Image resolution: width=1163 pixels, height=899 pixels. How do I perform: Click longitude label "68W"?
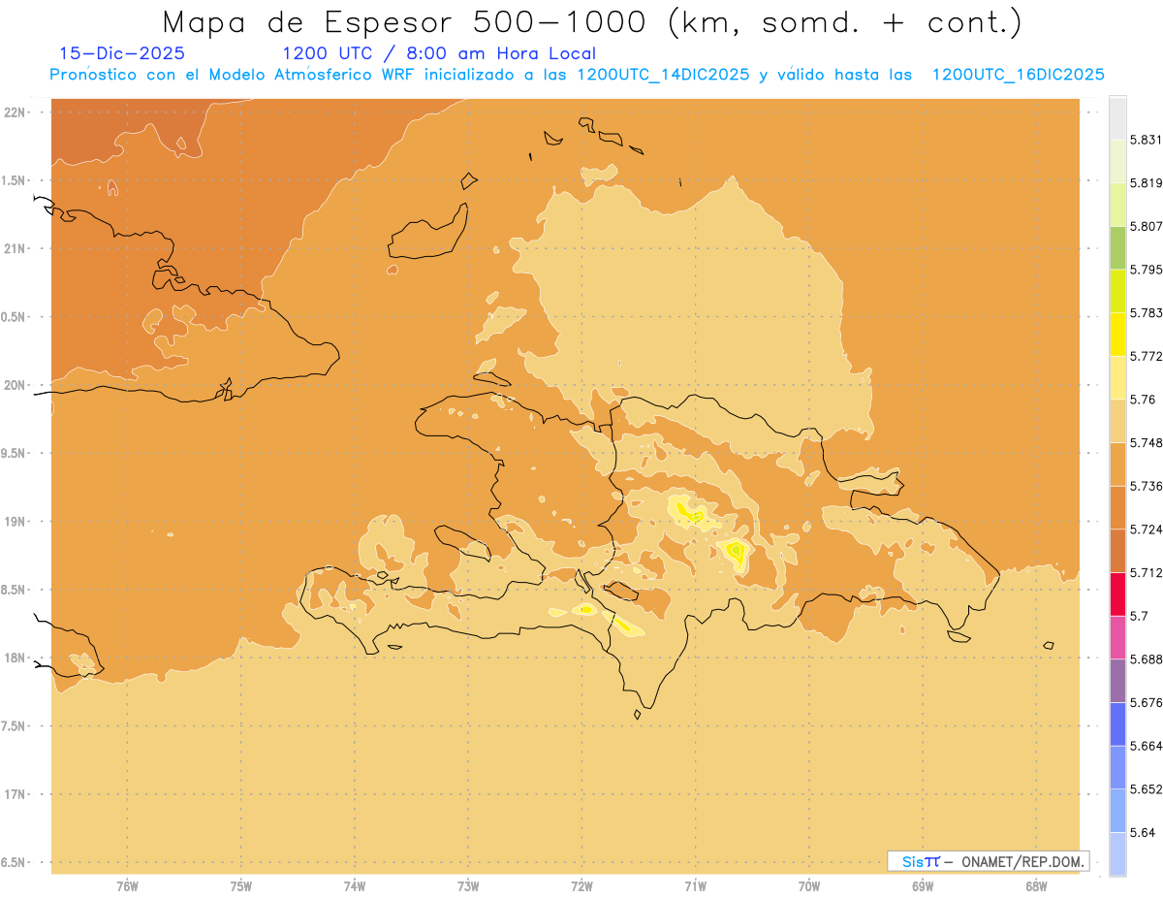click(x=1036, y=885)
